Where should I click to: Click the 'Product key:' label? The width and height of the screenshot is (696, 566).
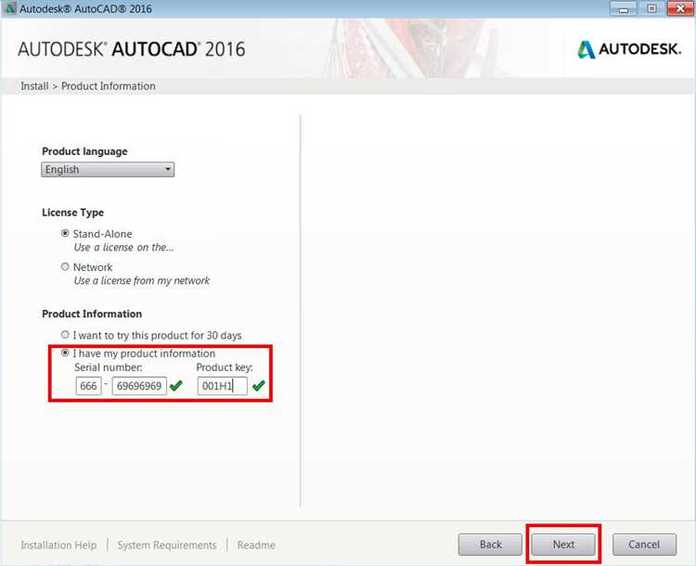coord(225,367)
